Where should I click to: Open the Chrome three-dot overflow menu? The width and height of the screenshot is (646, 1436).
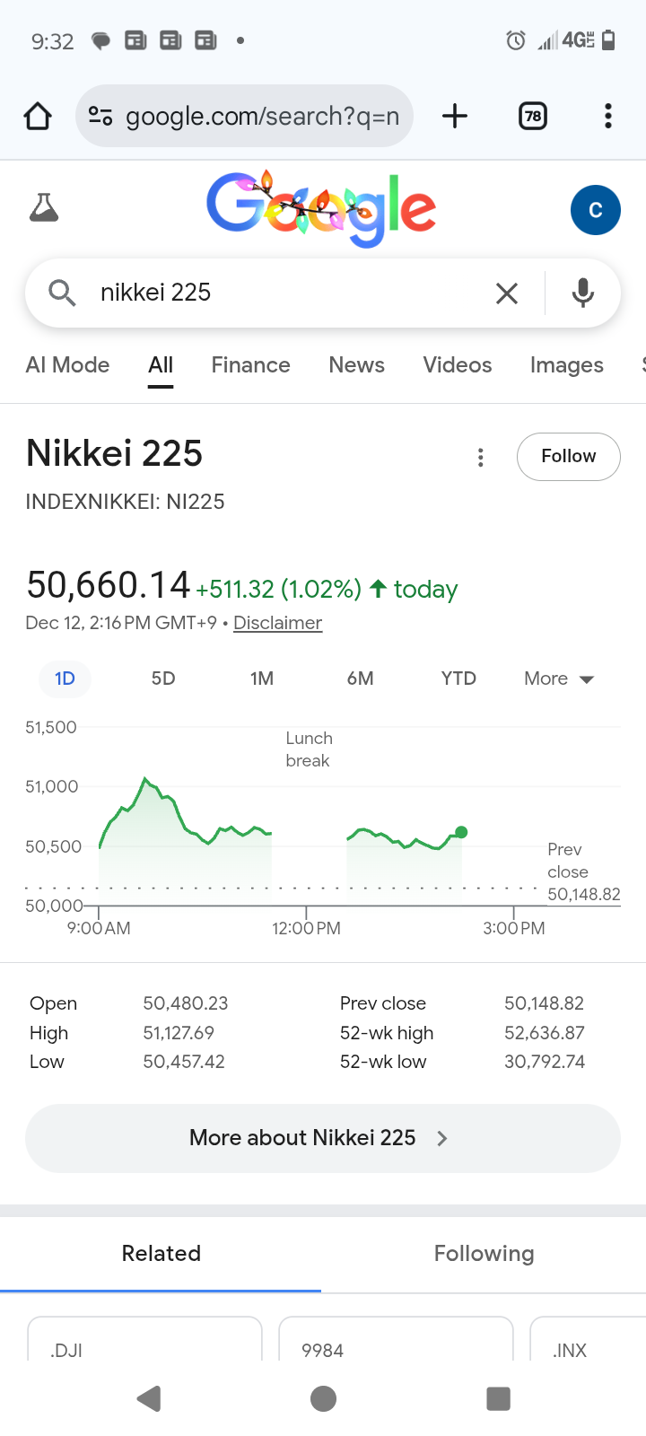608,116
